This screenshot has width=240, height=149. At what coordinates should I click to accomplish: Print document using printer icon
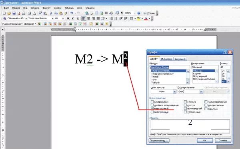point(29,13)
